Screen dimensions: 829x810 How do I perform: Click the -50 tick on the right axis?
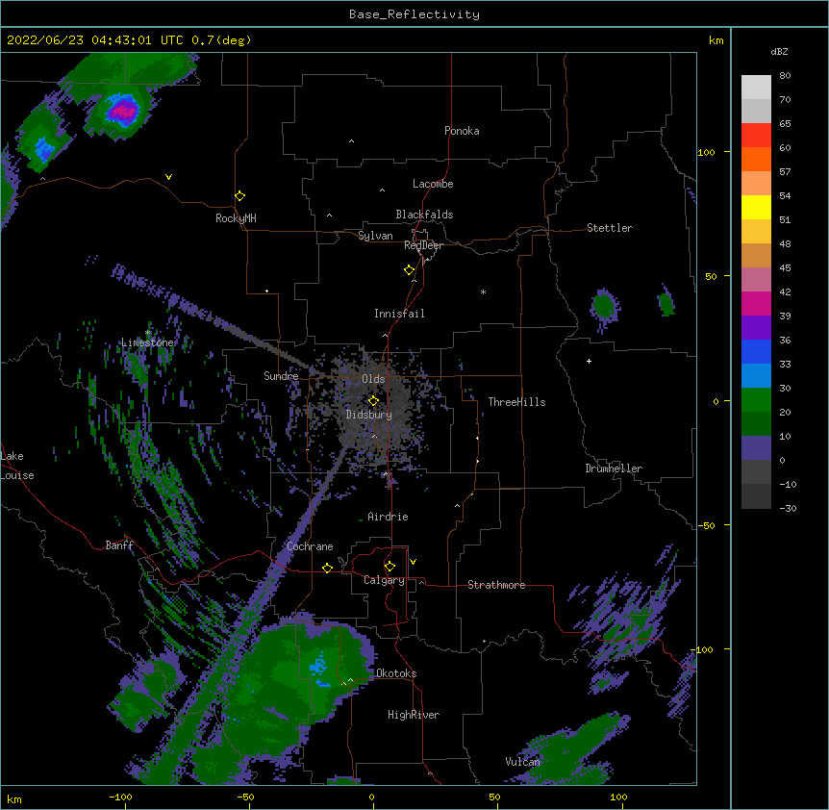pos(706,525)
